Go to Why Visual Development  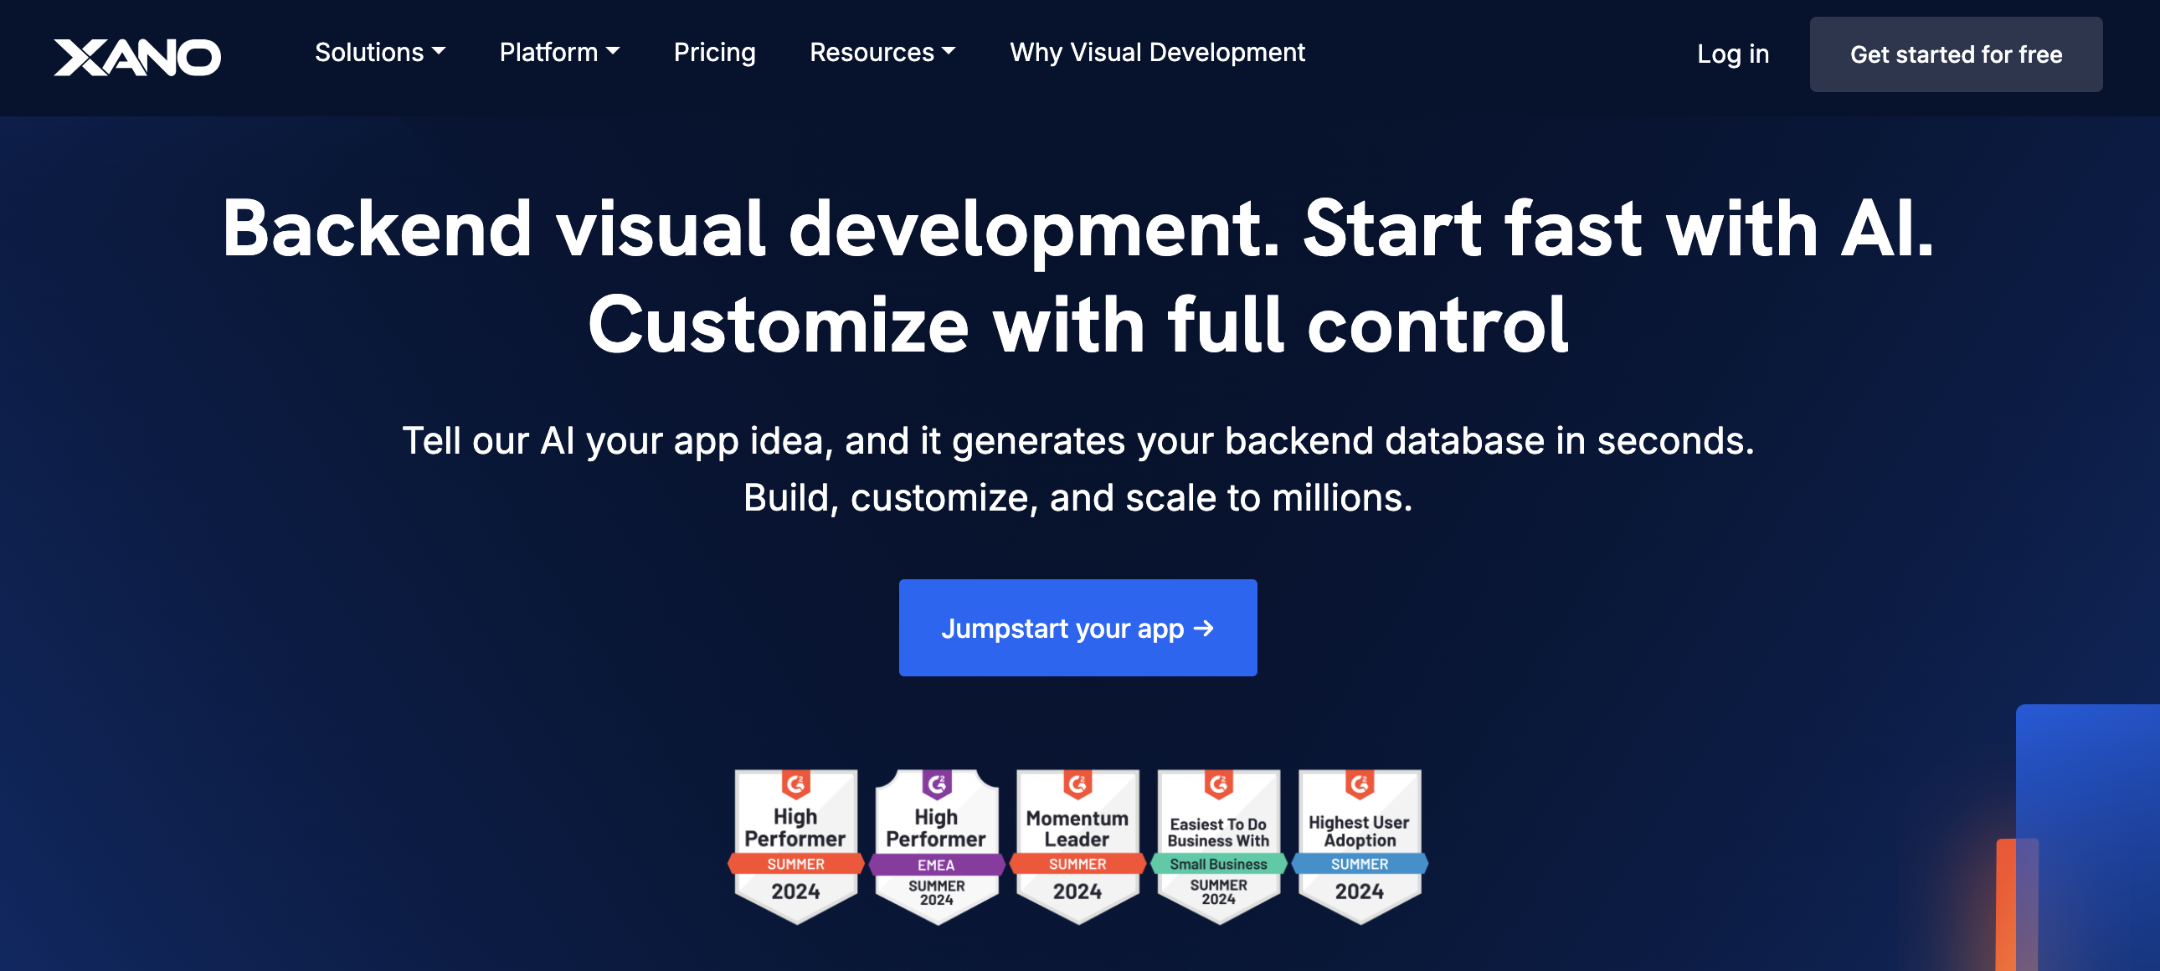click(x=1157, y=52)
